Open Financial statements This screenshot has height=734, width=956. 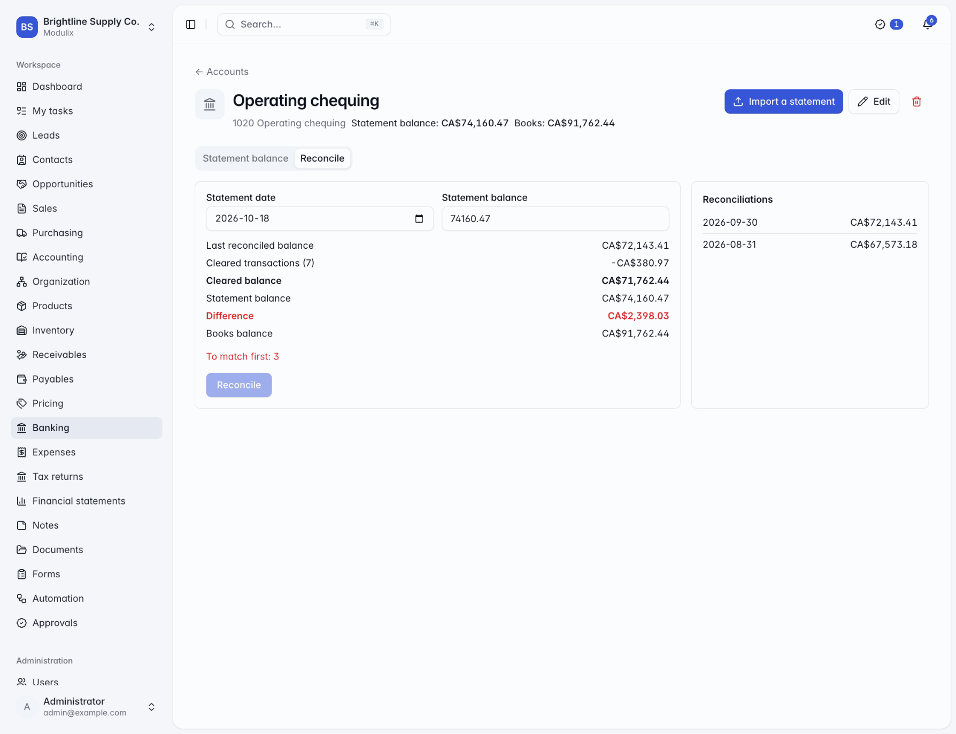tap(87, 501)
